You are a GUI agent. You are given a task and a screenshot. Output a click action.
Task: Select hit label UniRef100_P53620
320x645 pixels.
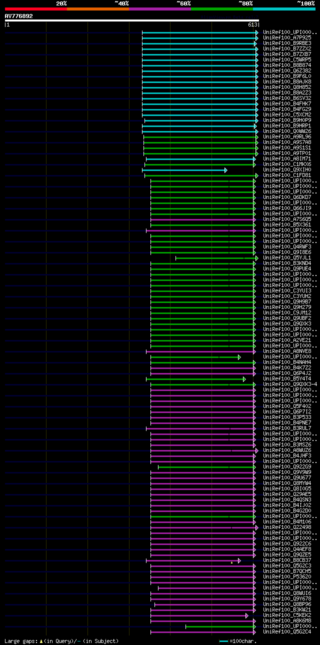(287, 576)
